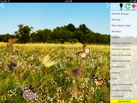
Task: Click the green Restart arrow icon
Action: pyautogui.click(x=128, y=7)
